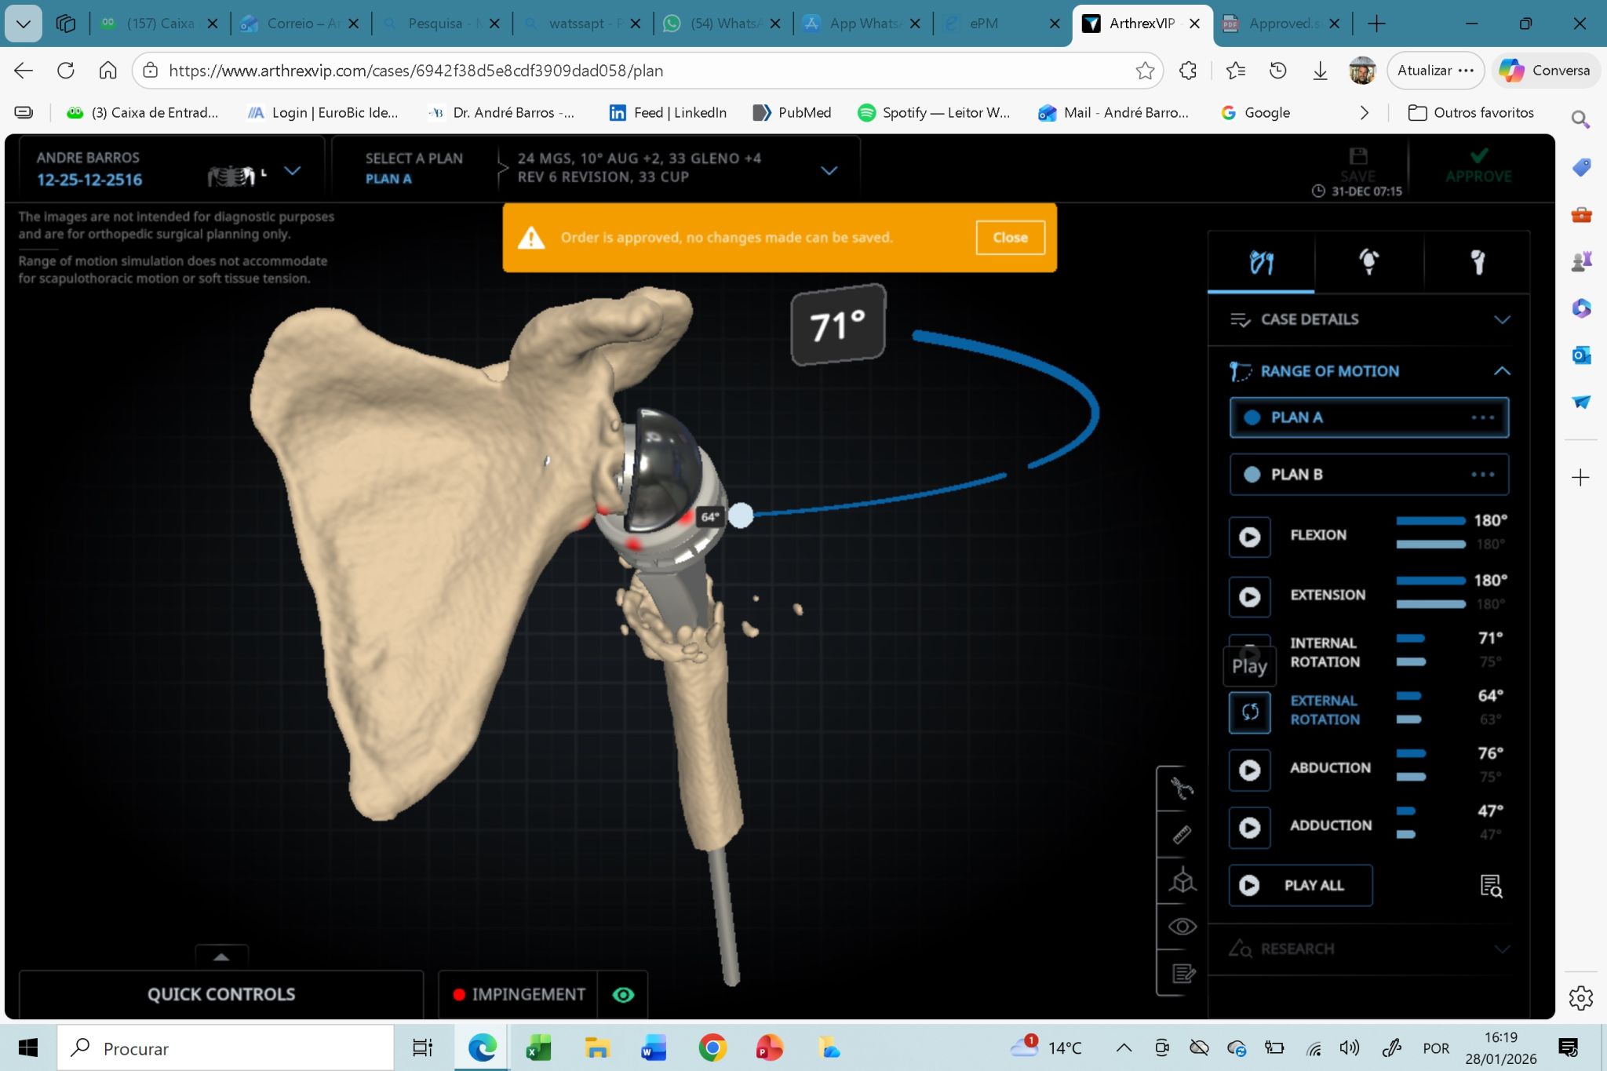The width and height of the screenshot is (1607, 1071).
Task: Collapse the Range of Motion section
Action: pyautogui.click(x=1501, y=371)
